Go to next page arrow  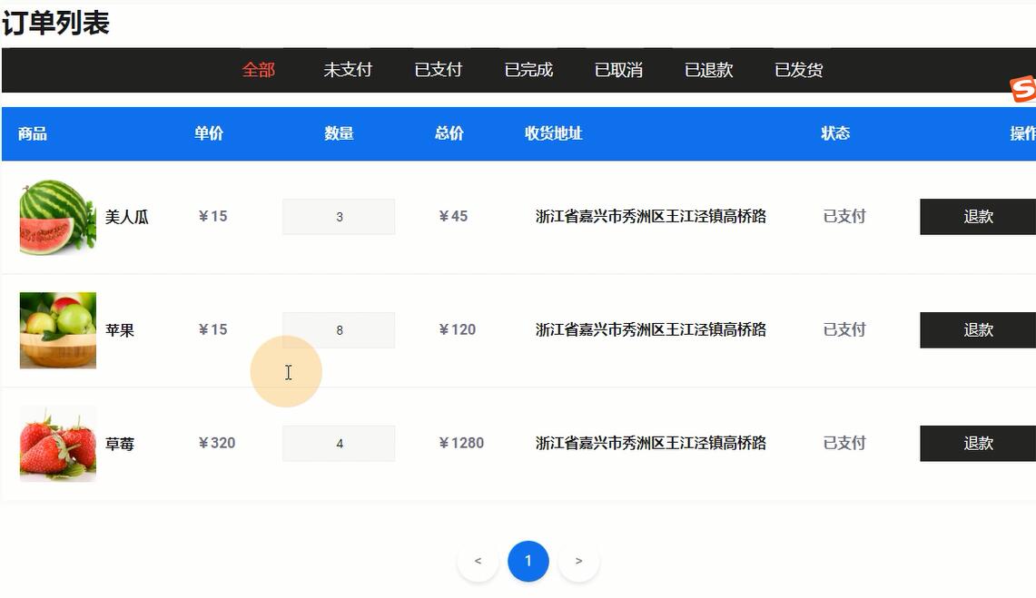pyautogui.click(x=578, y=561)
